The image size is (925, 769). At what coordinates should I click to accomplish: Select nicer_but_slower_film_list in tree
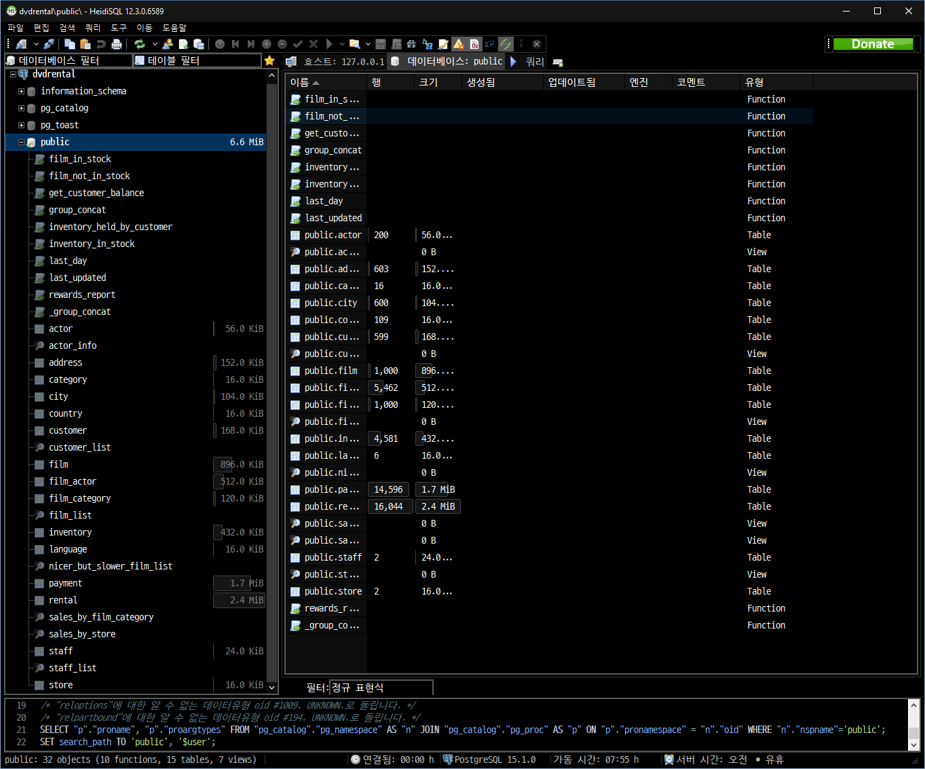111,566
